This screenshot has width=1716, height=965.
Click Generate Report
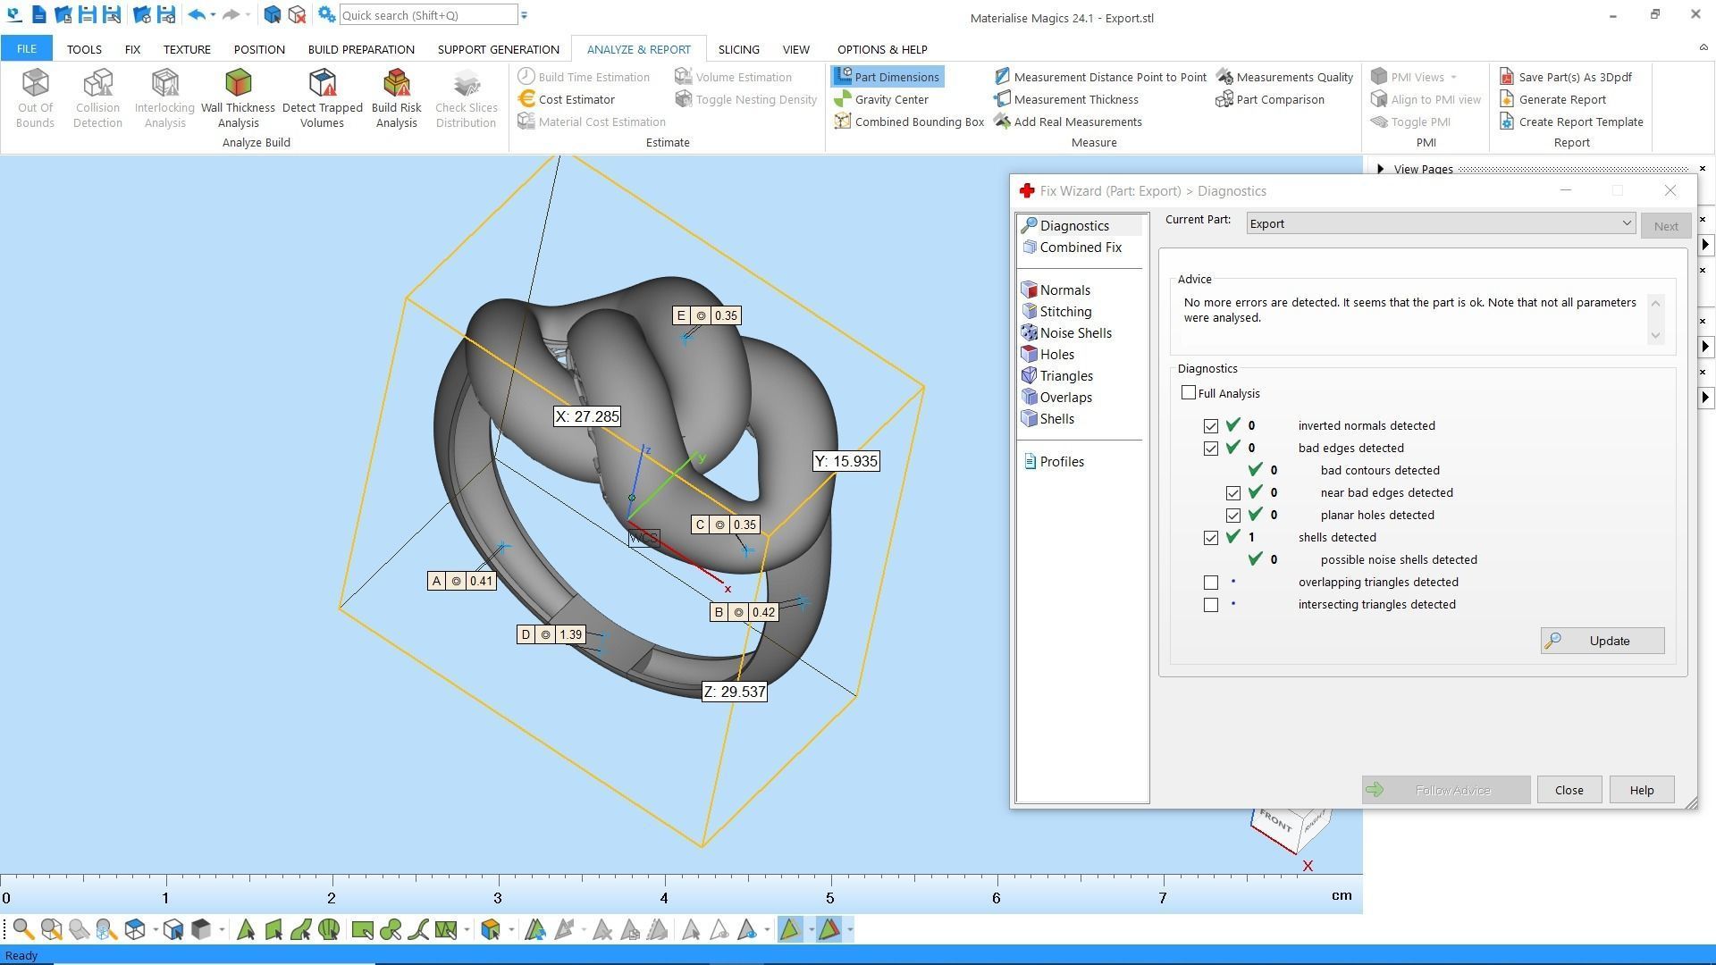(1552, 99)
